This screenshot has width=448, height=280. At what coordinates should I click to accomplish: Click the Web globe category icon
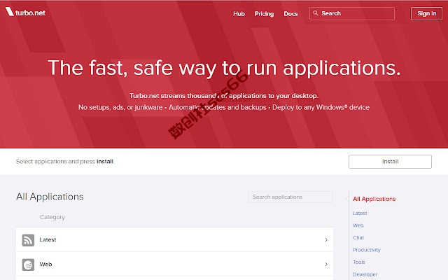point(28,265)
